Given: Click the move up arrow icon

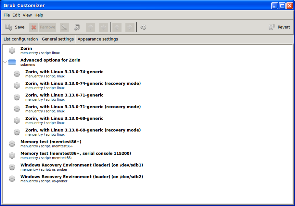Looking at the screenshot, I should tap(91, 27).
